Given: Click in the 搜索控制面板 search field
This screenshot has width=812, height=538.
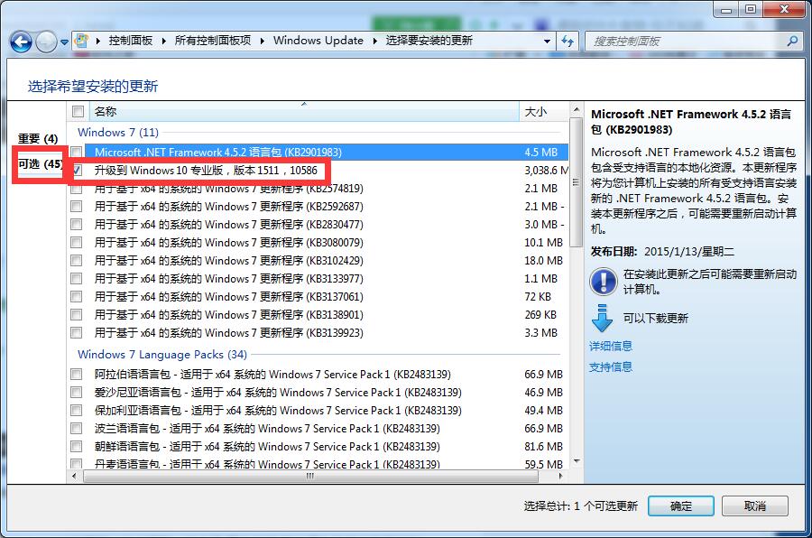Looking at the screenshot, I should (x=686, y=41).
